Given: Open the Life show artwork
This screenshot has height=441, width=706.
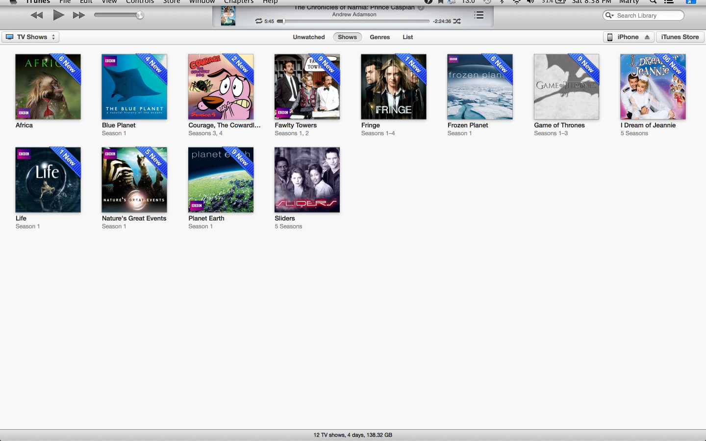Looking at the screenshot, I should coord(48,180).
